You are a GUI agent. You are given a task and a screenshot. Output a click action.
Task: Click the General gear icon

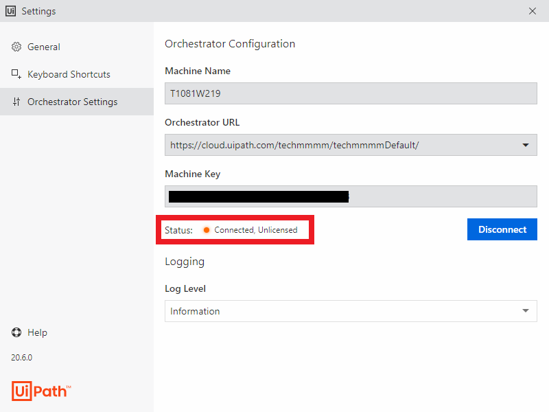coord(16,47)
